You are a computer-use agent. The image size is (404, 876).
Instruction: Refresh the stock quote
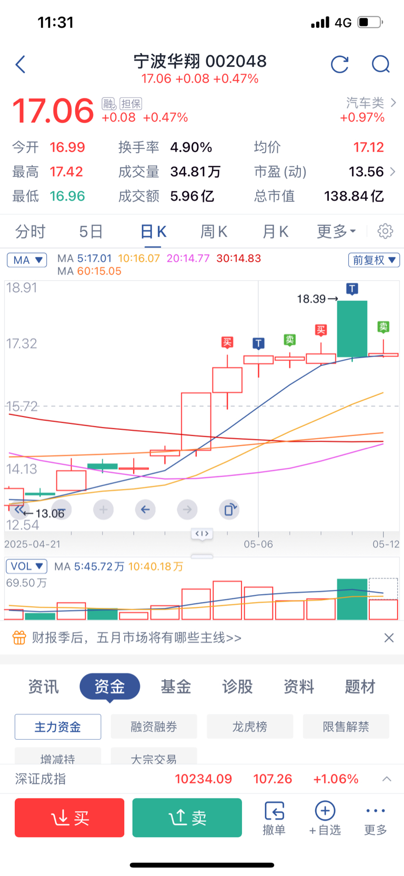point(340,64)
